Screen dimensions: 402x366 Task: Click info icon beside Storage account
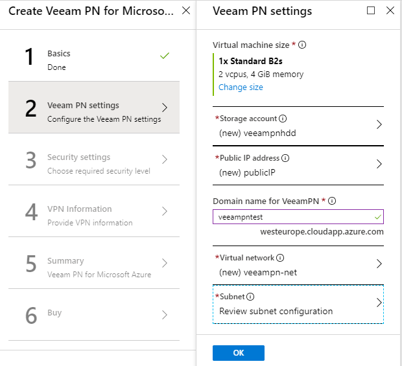point(283,119)
